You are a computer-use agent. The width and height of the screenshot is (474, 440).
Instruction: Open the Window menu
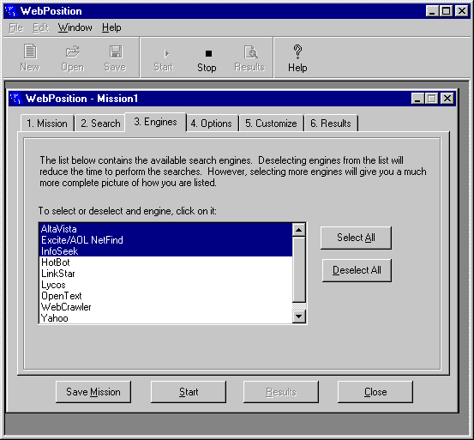click(75, 27)
